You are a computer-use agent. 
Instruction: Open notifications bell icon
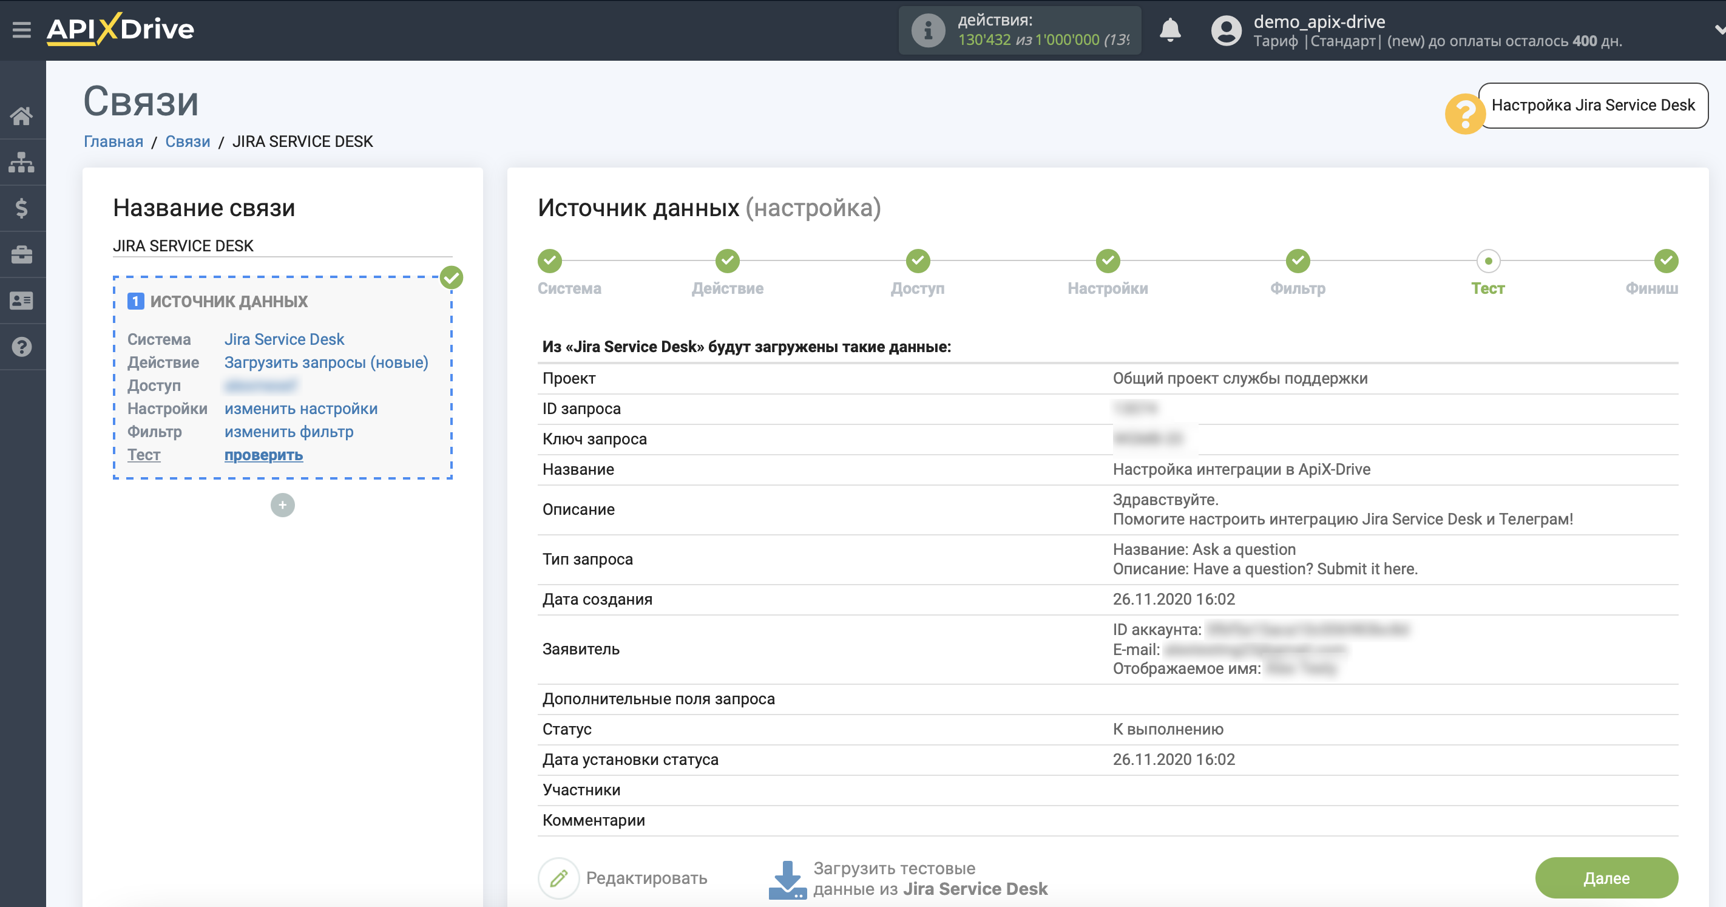[1170, 30]
